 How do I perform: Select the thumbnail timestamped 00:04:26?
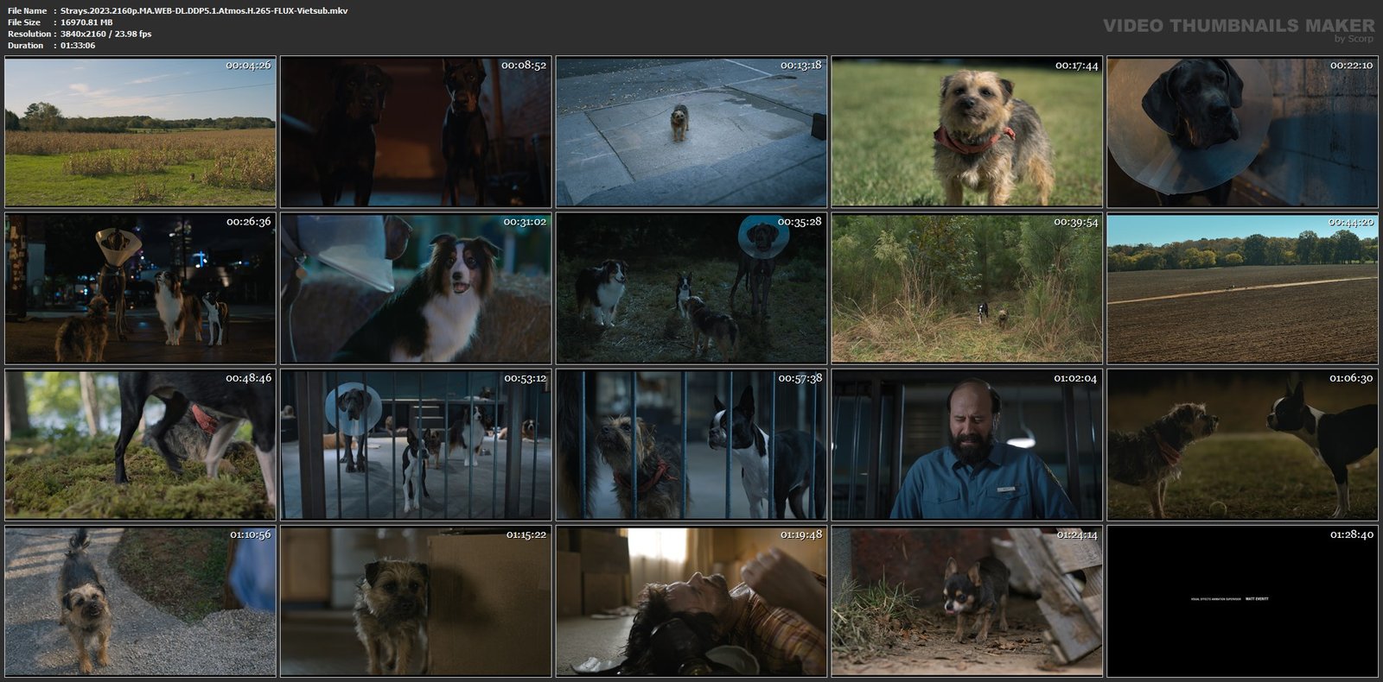140,132
